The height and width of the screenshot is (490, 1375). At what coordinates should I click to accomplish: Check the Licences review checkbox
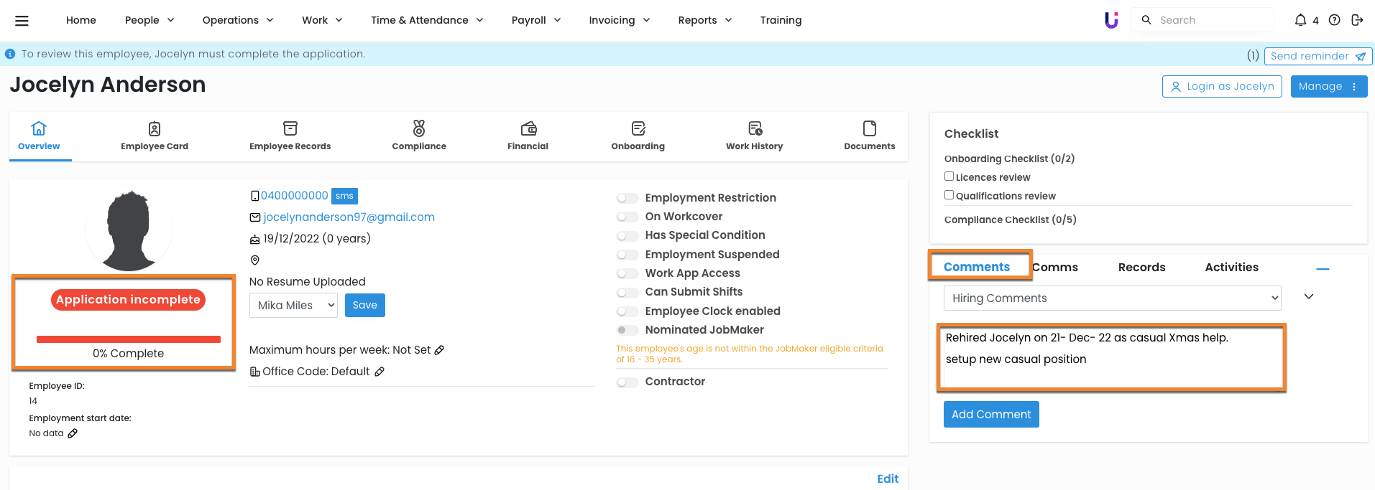coord(949,176)
